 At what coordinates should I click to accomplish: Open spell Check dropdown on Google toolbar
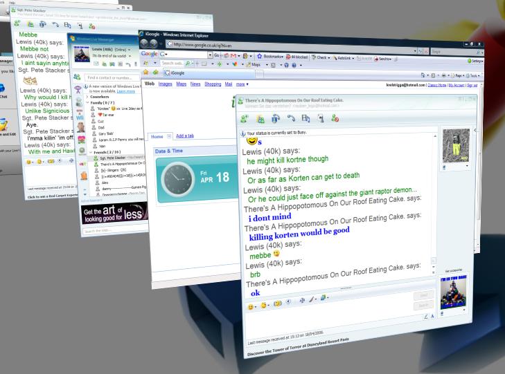[x=321, y=57]
